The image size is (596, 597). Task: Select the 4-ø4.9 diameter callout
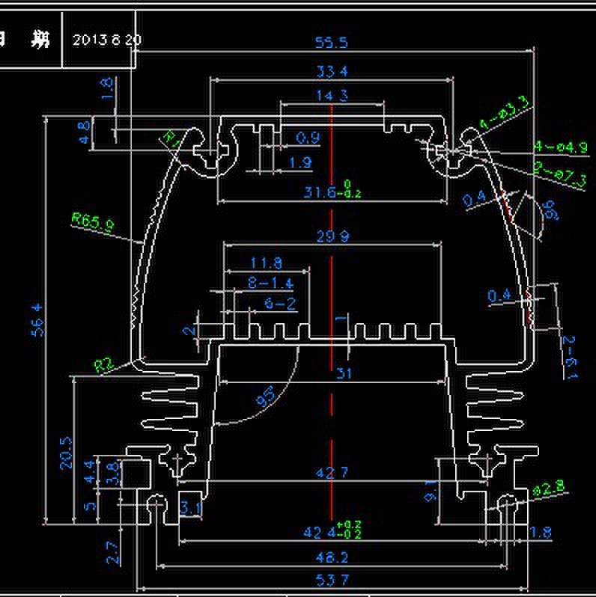pyautogui.click(x=561, y=147)
